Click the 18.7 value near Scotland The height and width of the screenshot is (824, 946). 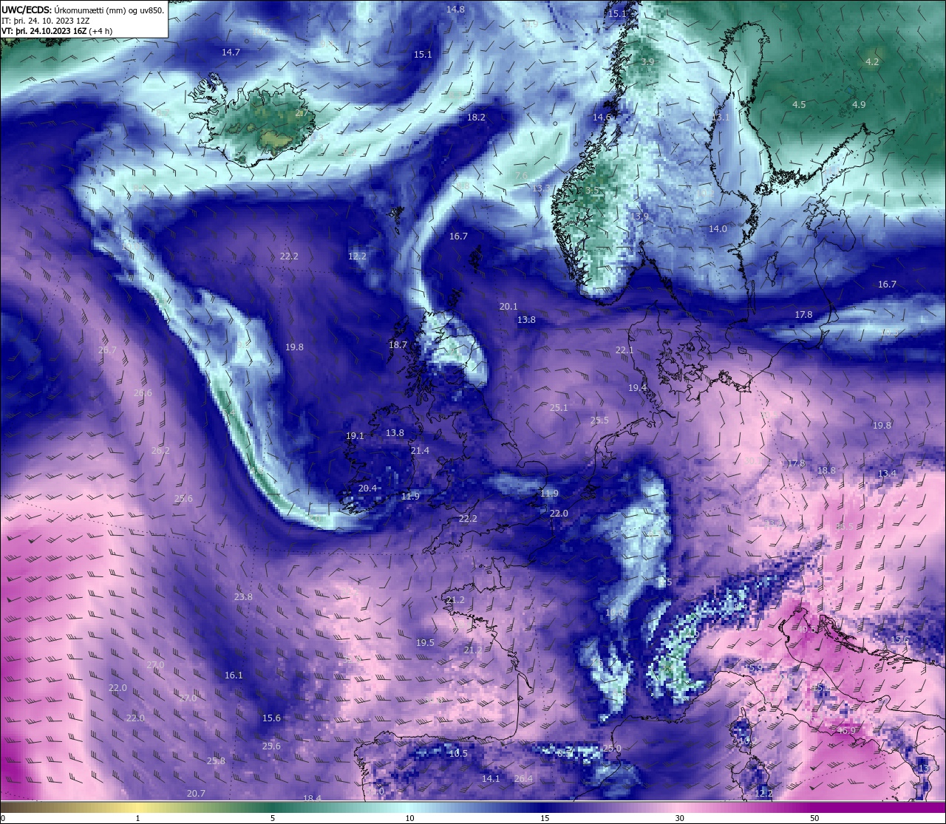point(398,345)
